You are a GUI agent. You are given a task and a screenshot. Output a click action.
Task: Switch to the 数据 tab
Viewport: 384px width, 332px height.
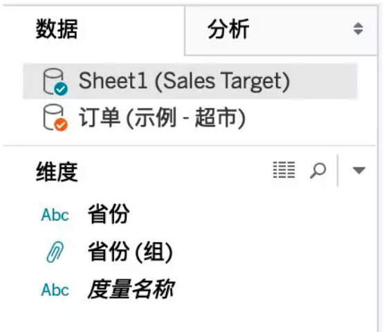pyautogui.click(x=57, y=29)
